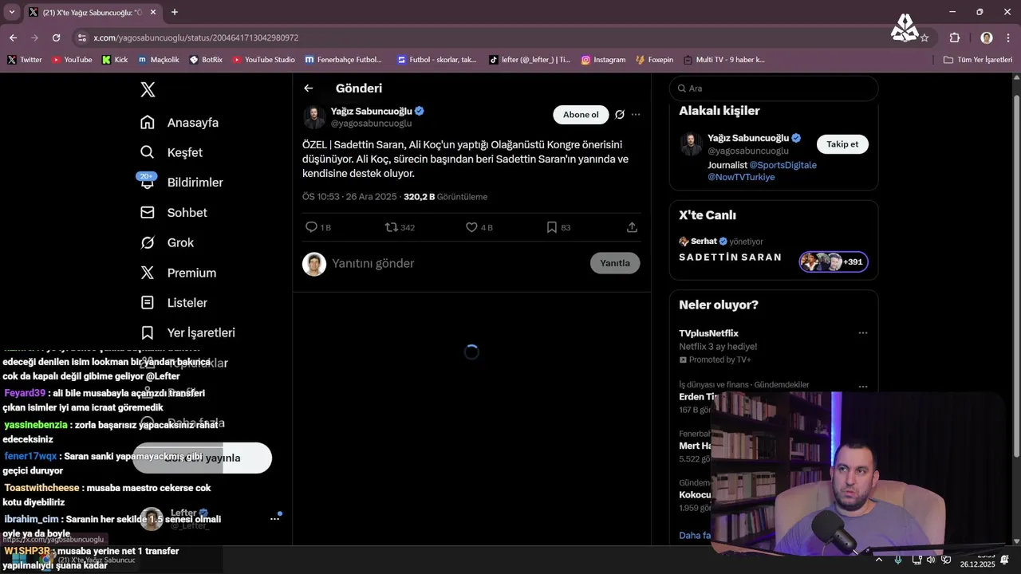The image size is (1021, 574).
Task: Open X logo home icon in sidebar
Action: point(148,89)
